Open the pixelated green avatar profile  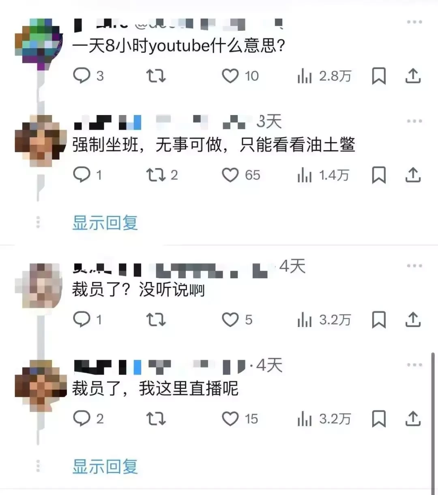coord(39,44)
